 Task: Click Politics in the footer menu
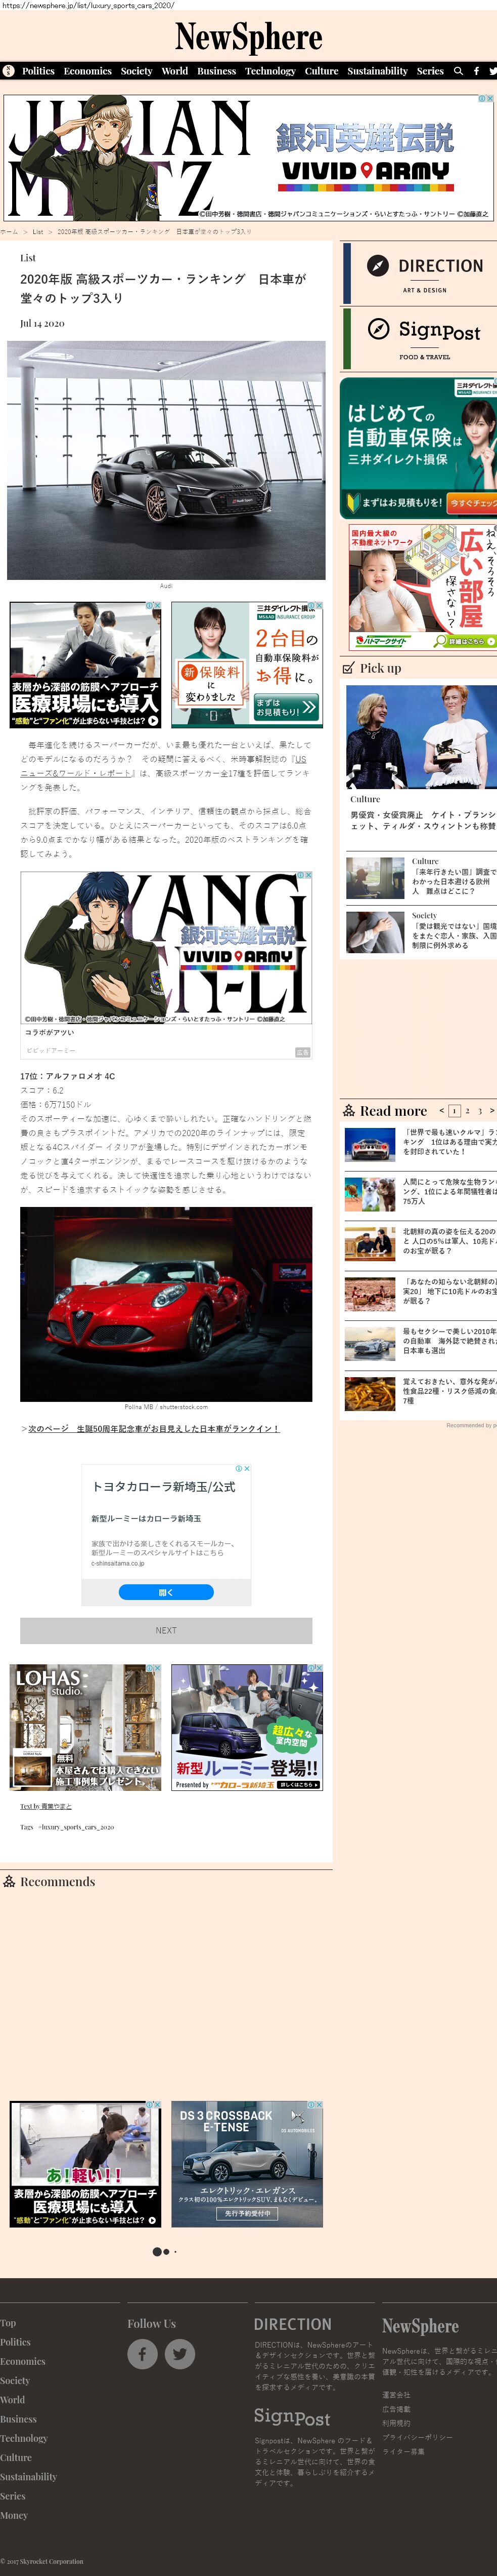(16, 2342)
